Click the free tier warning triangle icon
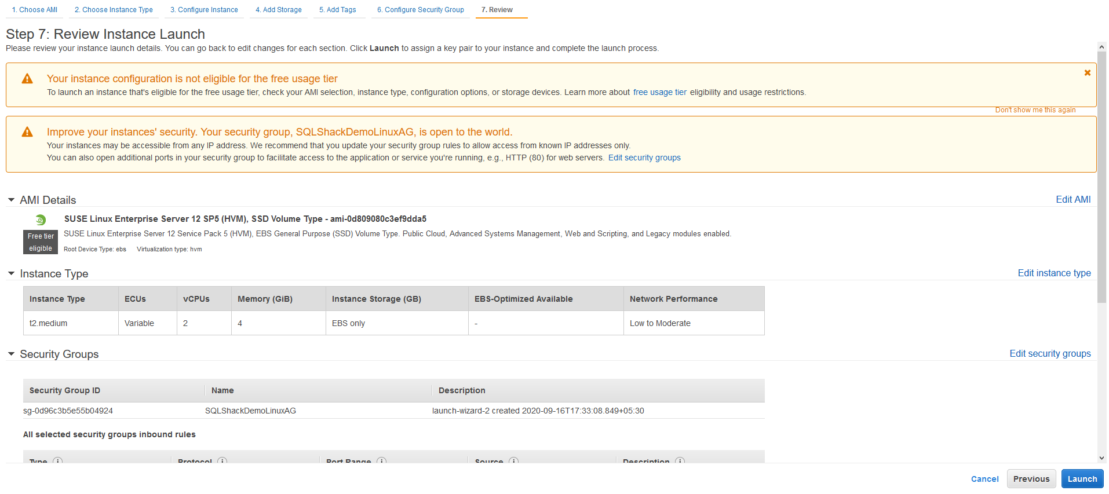Screen dimensions: 1109x494 point(27,79)
